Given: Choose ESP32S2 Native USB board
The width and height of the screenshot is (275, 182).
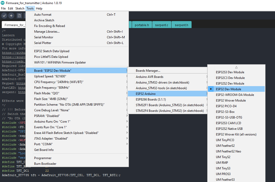Looking at the screenshot, I should coord(236,129).
